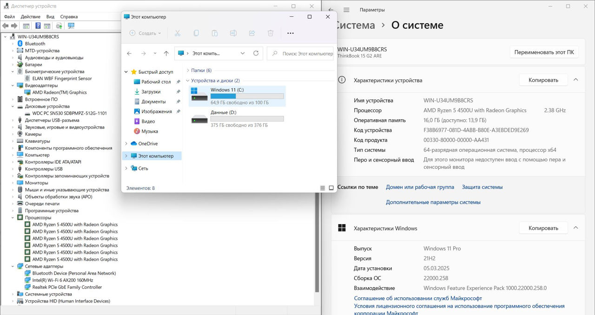This screenshot has height=315, width=595.
Task: Click the refresh button in Explorer address bar
Action: [x=256, y=53]
